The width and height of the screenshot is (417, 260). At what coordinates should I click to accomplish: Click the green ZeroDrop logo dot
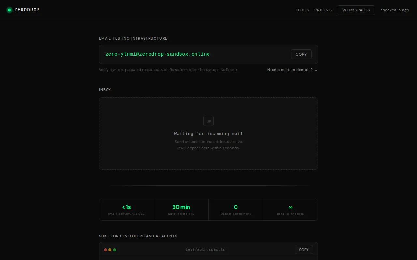click(9, 10)
